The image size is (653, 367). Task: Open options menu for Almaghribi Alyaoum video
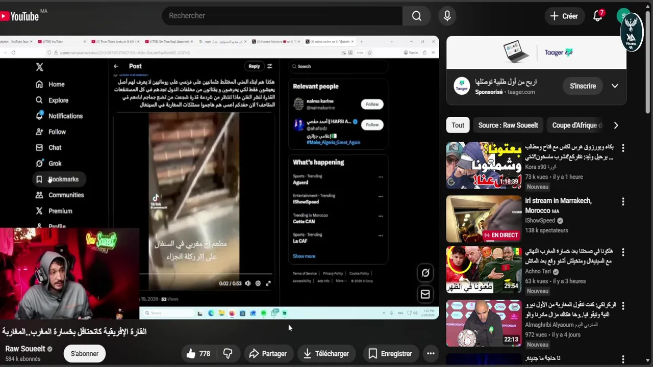click(622, 305)
